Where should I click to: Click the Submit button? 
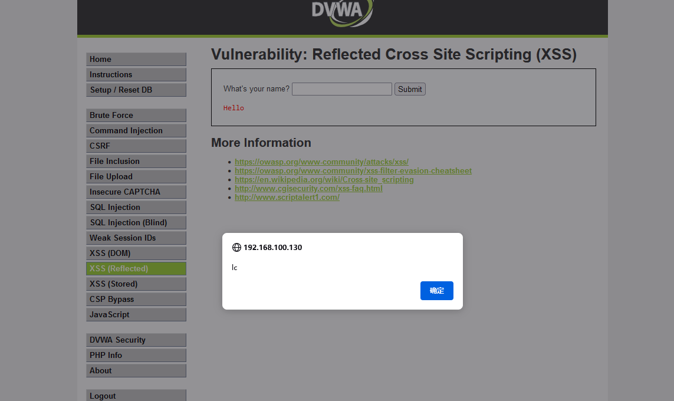tap(410, 89)
